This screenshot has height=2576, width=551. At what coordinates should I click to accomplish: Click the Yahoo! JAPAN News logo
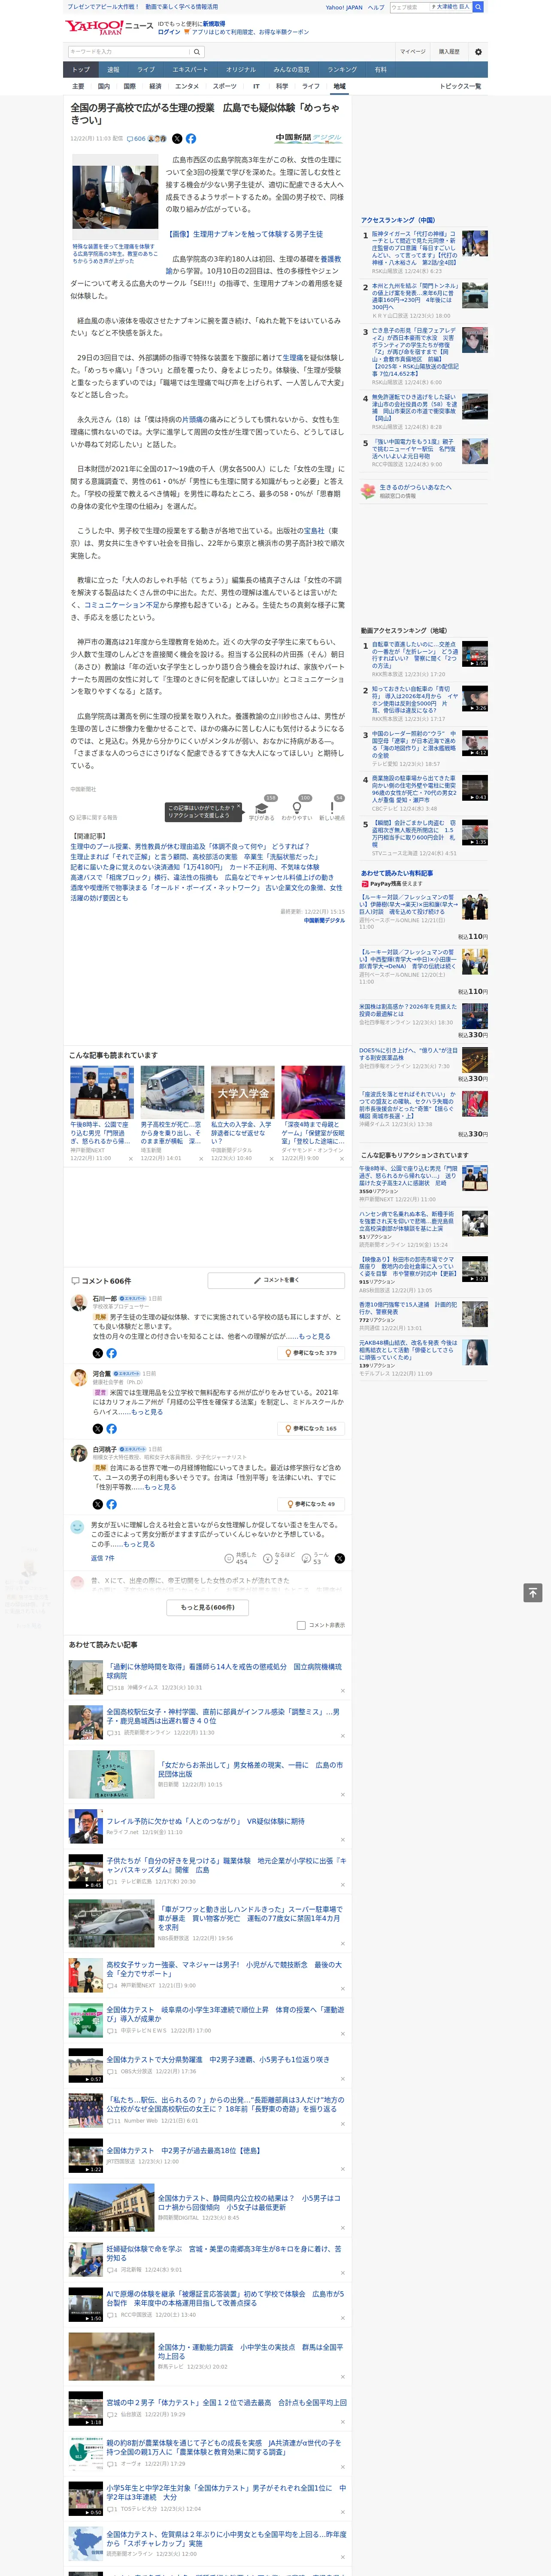(x=109, y=27)
